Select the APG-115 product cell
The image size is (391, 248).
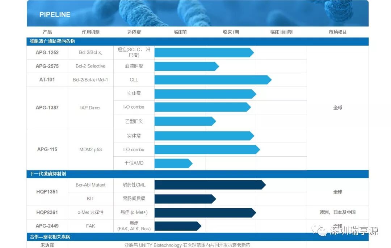[x=47, y=149]
